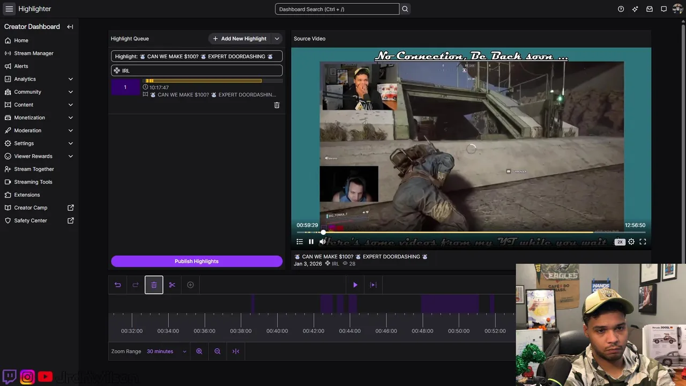This screenshot has width=686, height=386.
Task: Click the Publish Highlights button
Action: pyautogui.click(x=197, y=261)
